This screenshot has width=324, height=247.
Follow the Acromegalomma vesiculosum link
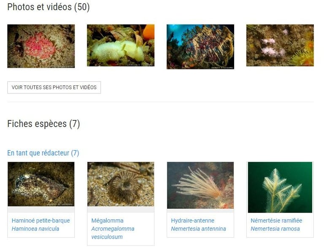(x=113, y=233)
